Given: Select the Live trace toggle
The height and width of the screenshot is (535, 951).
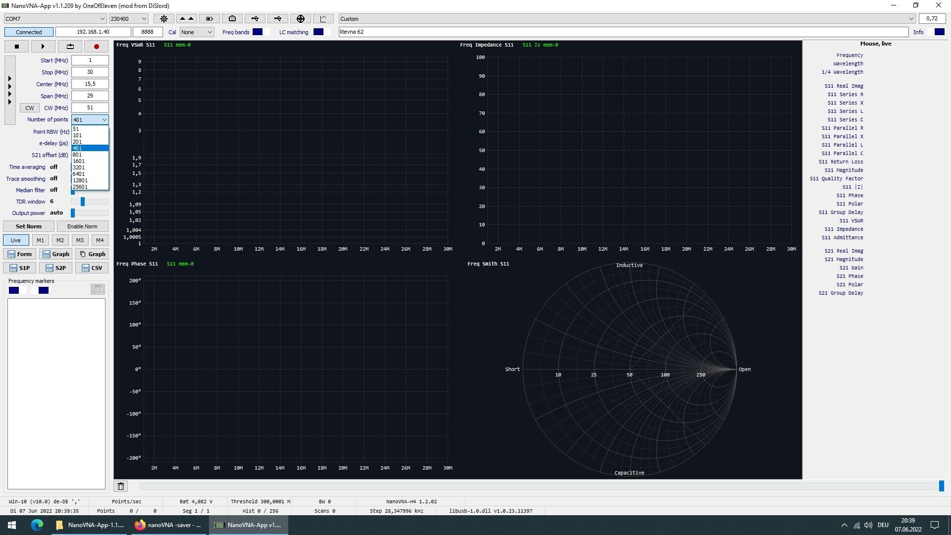Looking at the screenshot, I should pos(16,241).
